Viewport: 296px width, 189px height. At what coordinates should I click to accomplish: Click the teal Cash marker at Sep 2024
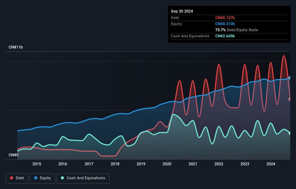[290, 133]
